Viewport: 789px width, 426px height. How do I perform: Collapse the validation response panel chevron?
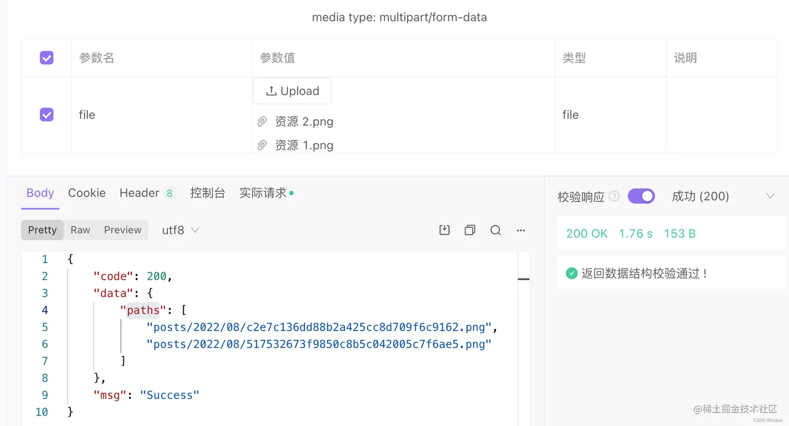(771, 196)
